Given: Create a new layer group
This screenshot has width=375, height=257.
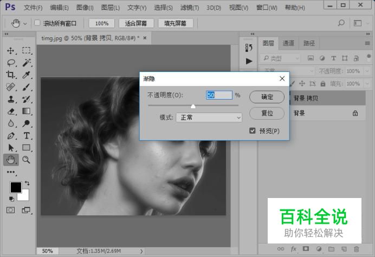Looking at the screenshot, I should point(331,249).
